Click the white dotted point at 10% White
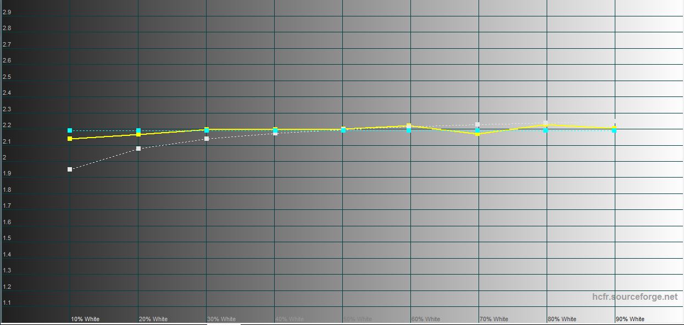 (70, 169)
